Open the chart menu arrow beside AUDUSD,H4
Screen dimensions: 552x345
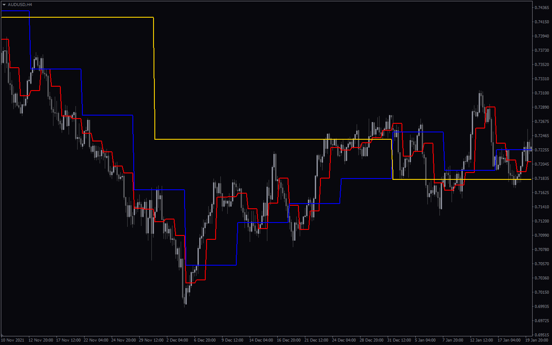[x=4, y=4]
